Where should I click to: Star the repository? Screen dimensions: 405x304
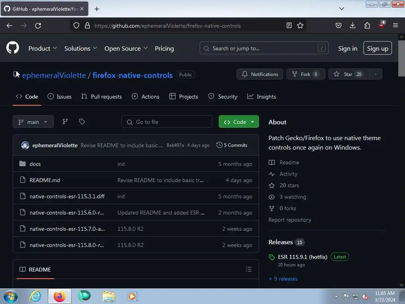tap(349, 74)
